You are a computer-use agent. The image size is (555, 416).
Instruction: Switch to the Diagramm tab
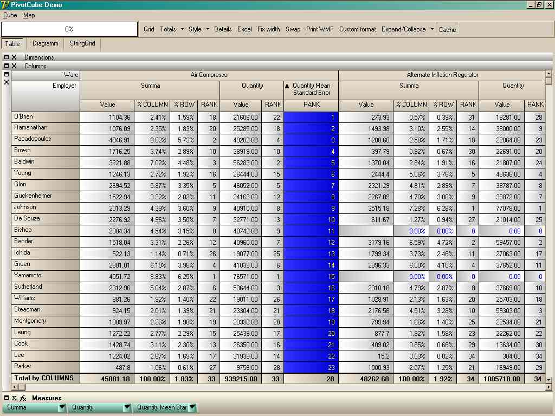click(x=45, y=43)
